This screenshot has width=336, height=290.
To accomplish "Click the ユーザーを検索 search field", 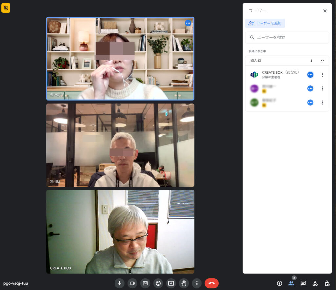I will click(287, 37).
